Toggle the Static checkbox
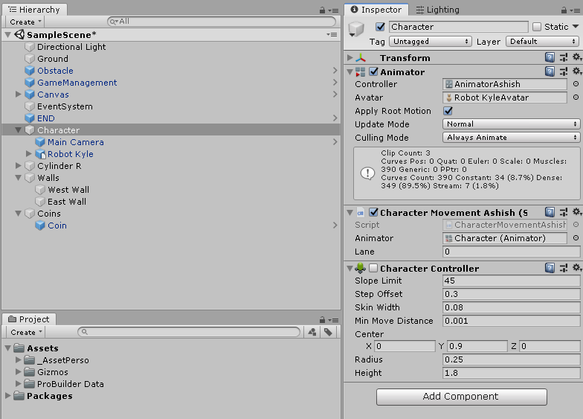This screenshot has height=419, width=583. 537,27
